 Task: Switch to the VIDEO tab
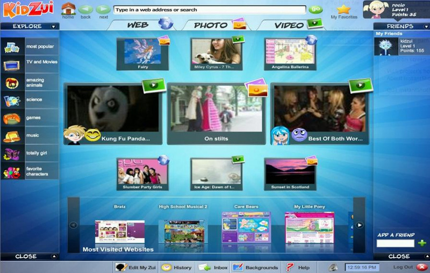(x=292, y=25)
